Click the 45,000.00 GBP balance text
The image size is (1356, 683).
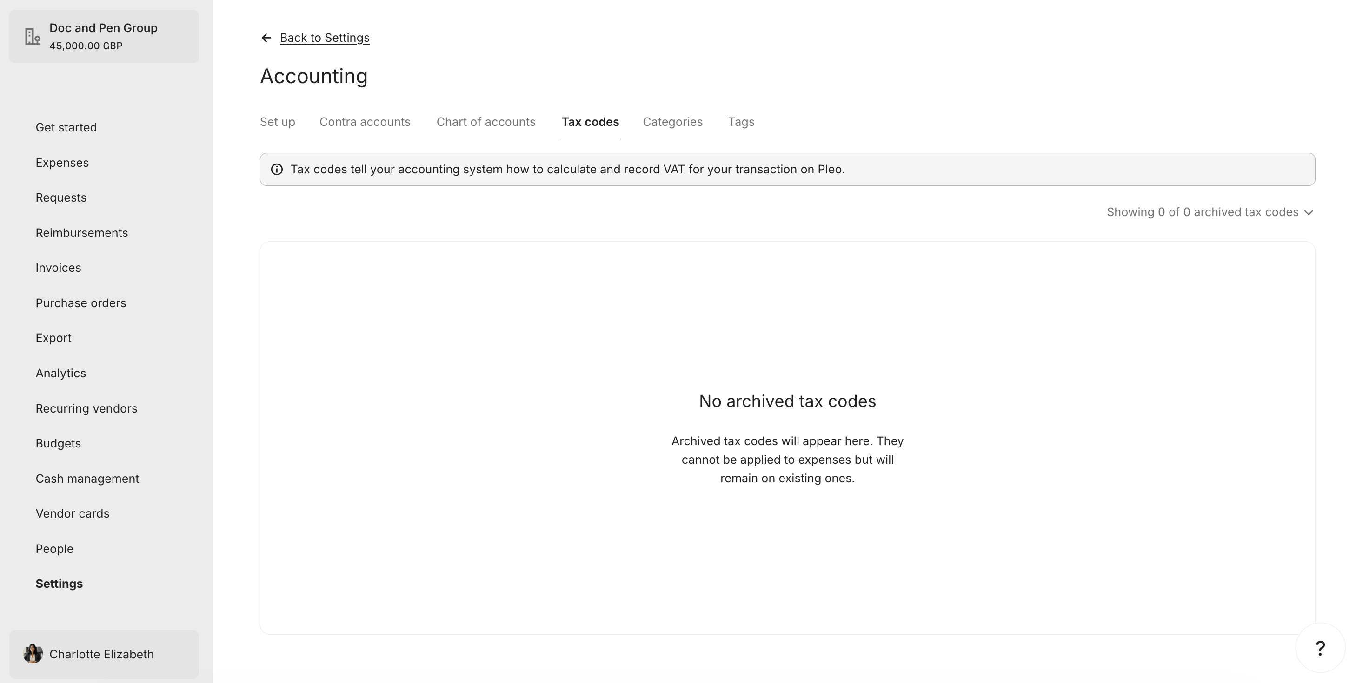(x=86, y=46)
